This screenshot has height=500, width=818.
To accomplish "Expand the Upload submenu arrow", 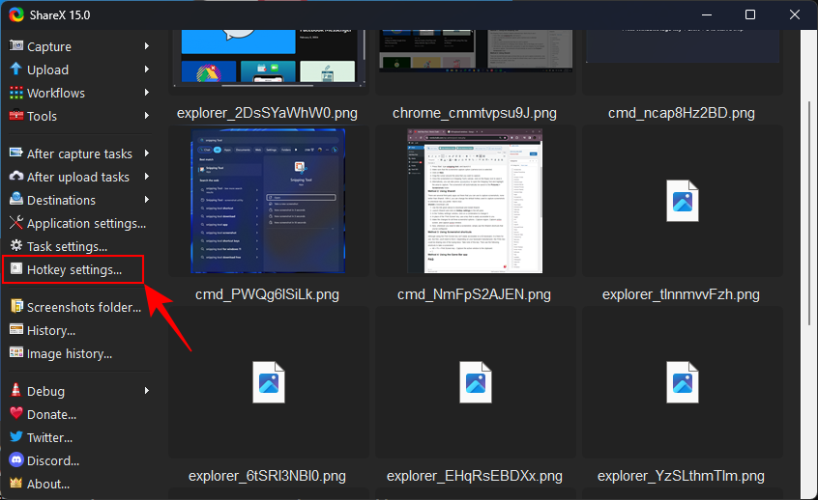I will [x=147, y=69].
